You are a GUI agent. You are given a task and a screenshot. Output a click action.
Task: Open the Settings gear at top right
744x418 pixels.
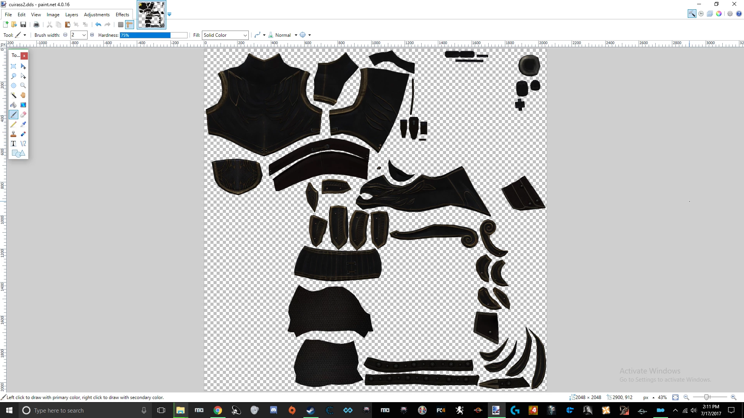click(730, 14)
